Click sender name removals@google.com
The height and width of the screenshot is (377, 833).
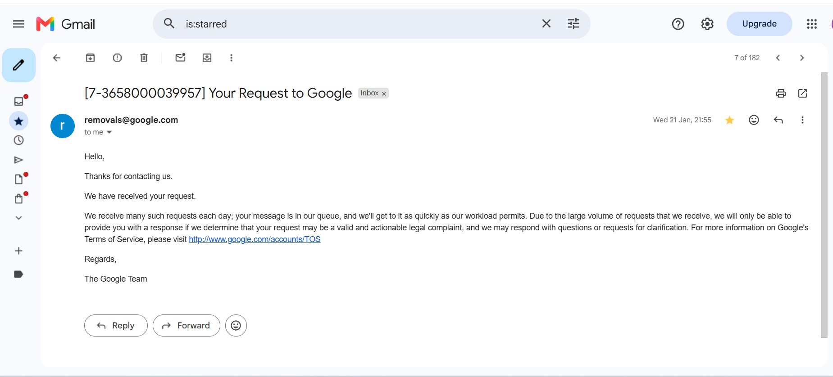pos(131,120)
